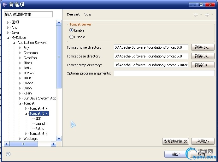
Task: Click the tree scroll up arrow
Action: [x=59, y=22]
